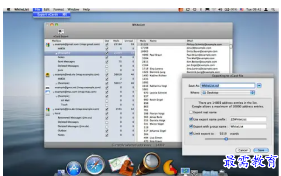This screenshot has height=176, width=281.
Task: Click the user account silhouette in menu bar
Action: tap(266, 9)
